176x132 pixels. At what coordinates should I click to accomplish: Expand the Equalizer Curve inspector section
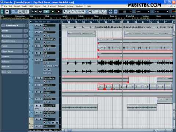[x=14, y=41]
